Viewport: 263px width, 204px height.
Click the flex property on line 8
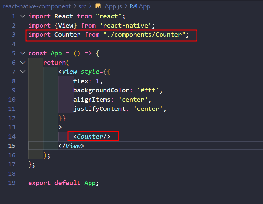click(x=81, y=81)
